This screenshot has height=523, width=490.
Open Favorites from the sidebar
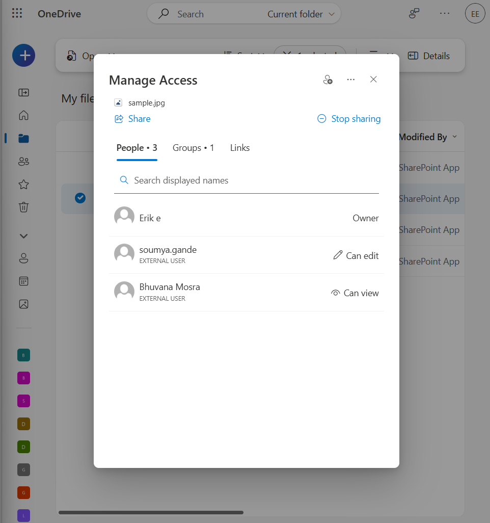coord(23,184)
